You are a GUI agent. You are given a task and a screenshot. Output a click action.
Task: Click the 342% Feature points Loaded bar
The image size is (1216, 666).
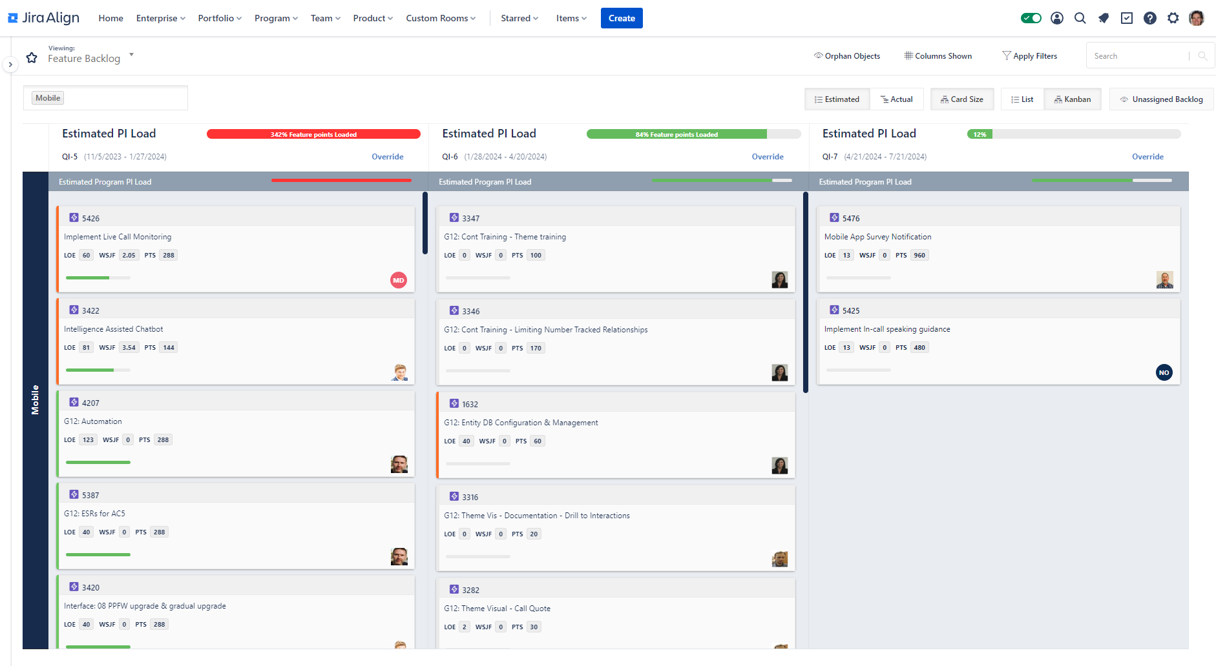pyautogui.click(x=313, y=134)
